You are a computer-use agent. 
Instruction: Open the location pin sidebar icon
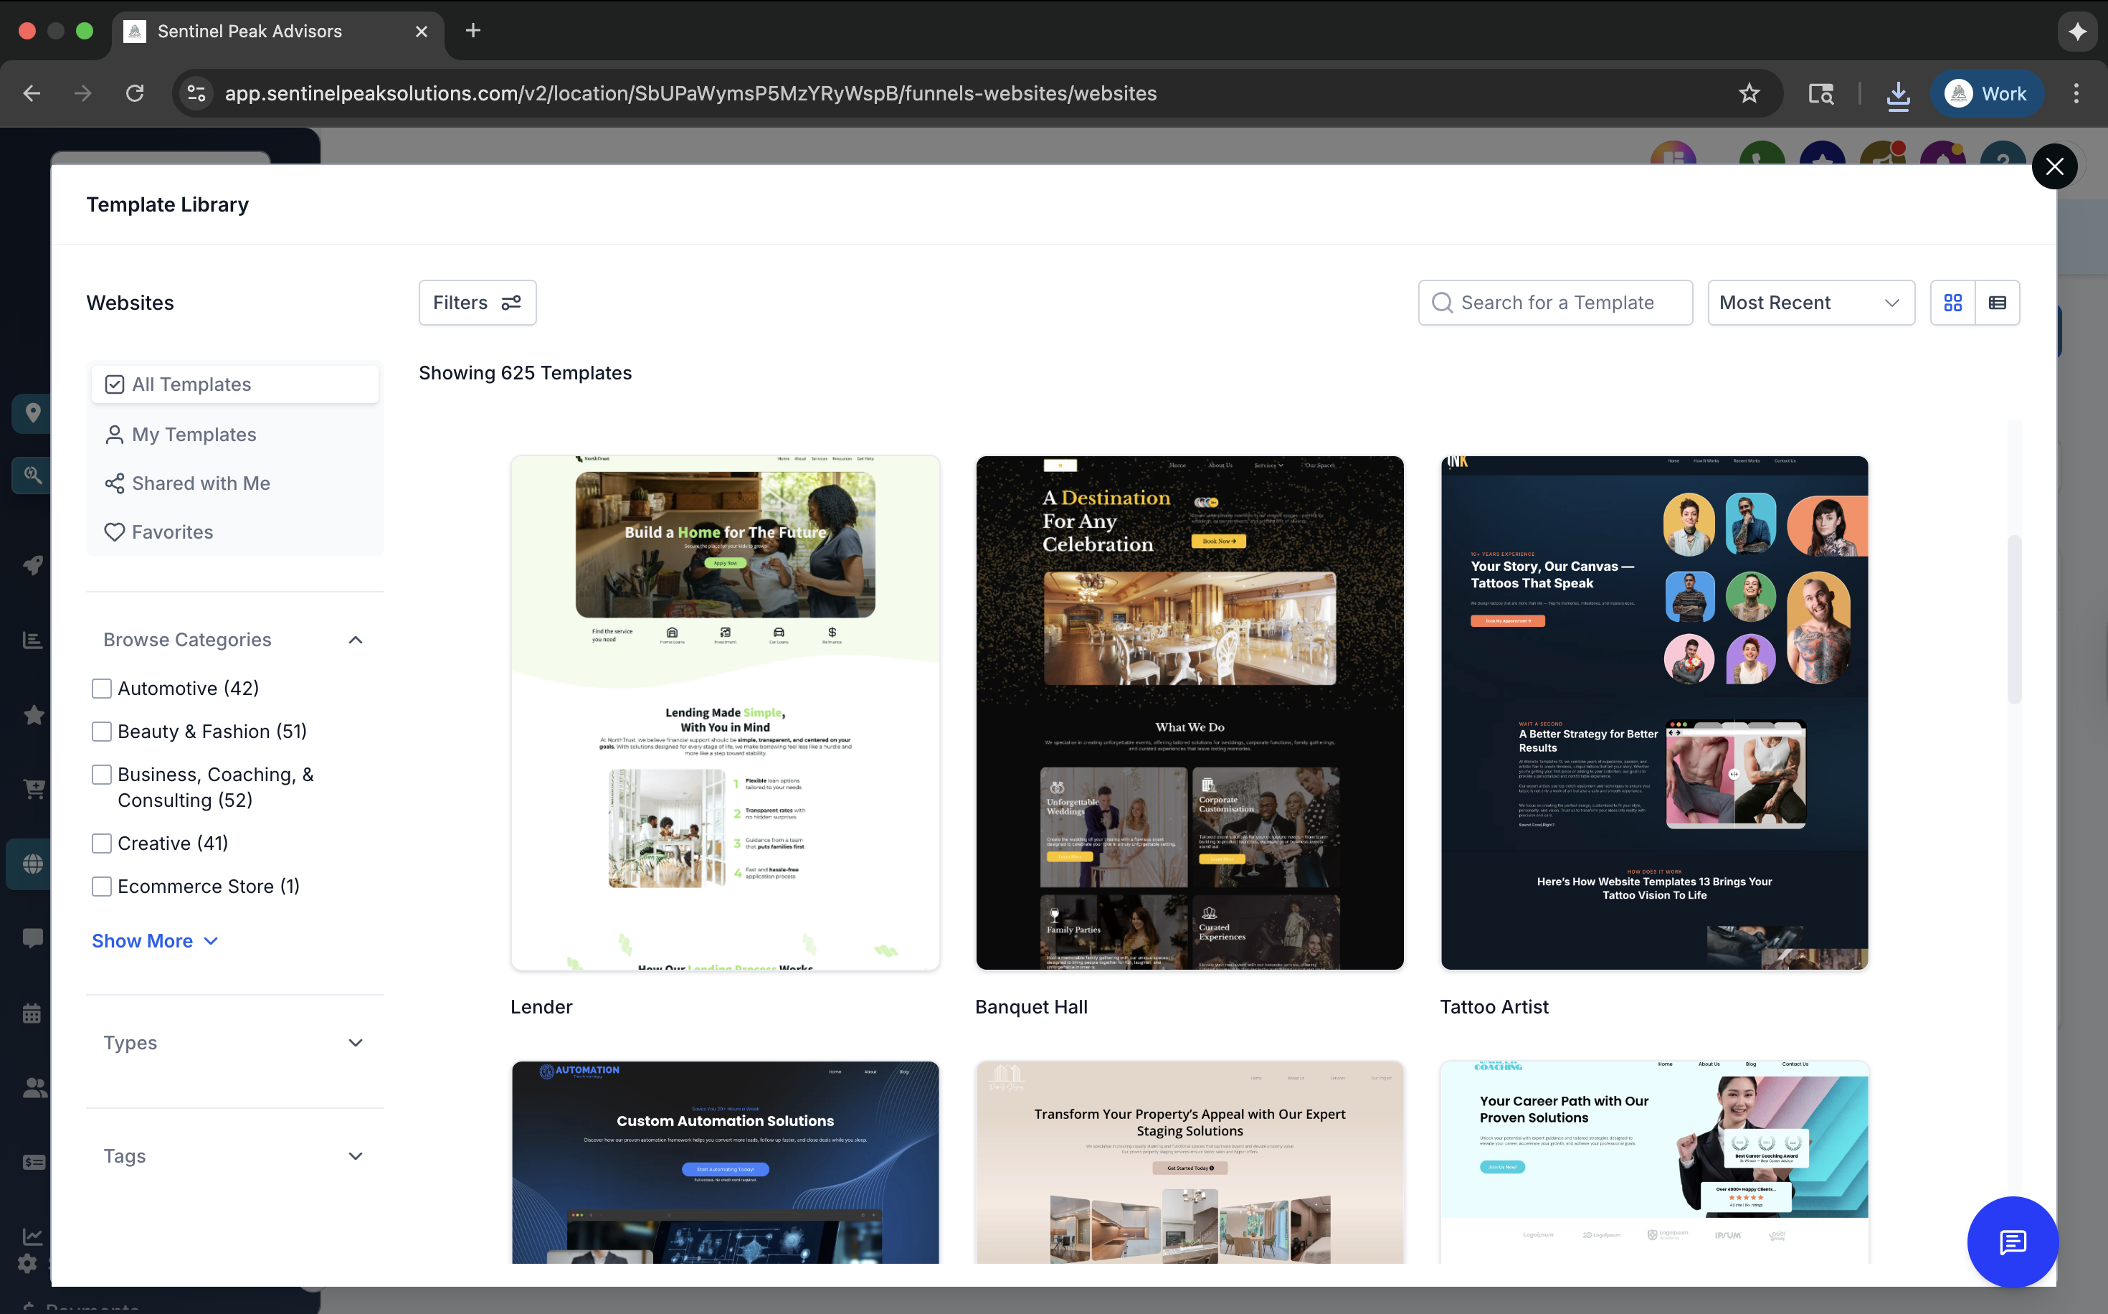(33, 413)
